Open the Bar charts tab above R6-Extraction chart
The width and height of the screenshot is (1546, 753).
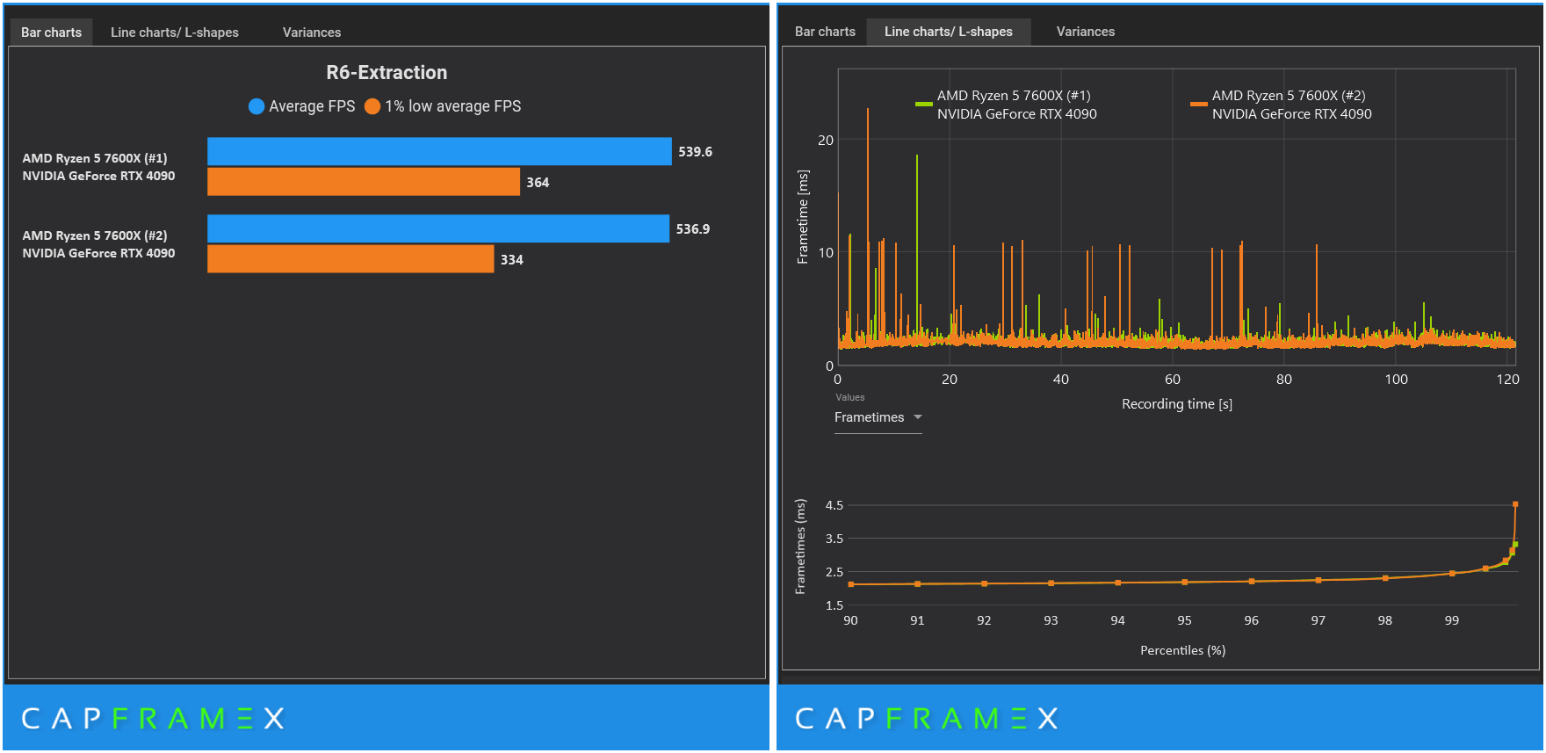coord(51,33)
